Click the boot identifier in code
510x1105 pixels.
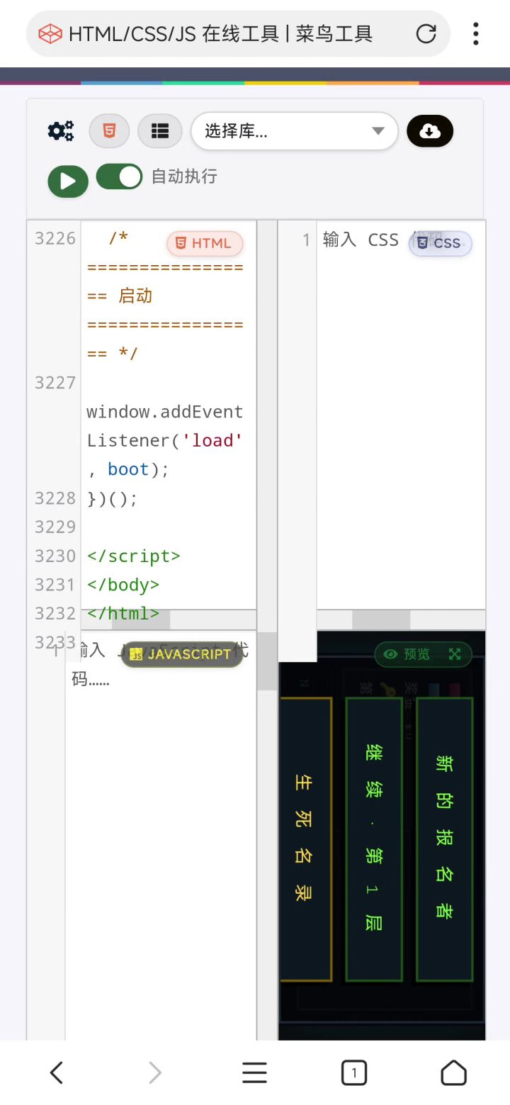tap(128, 469)
